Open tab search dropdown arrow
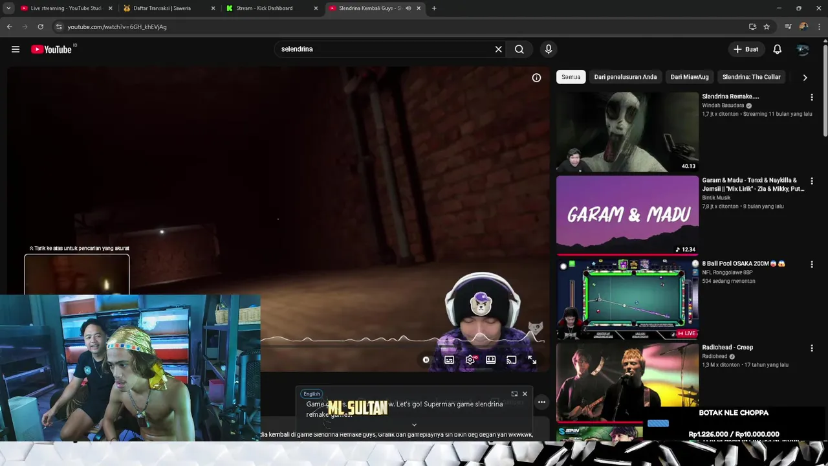Screen dimensions: 828x466 [x=8, y=8]
